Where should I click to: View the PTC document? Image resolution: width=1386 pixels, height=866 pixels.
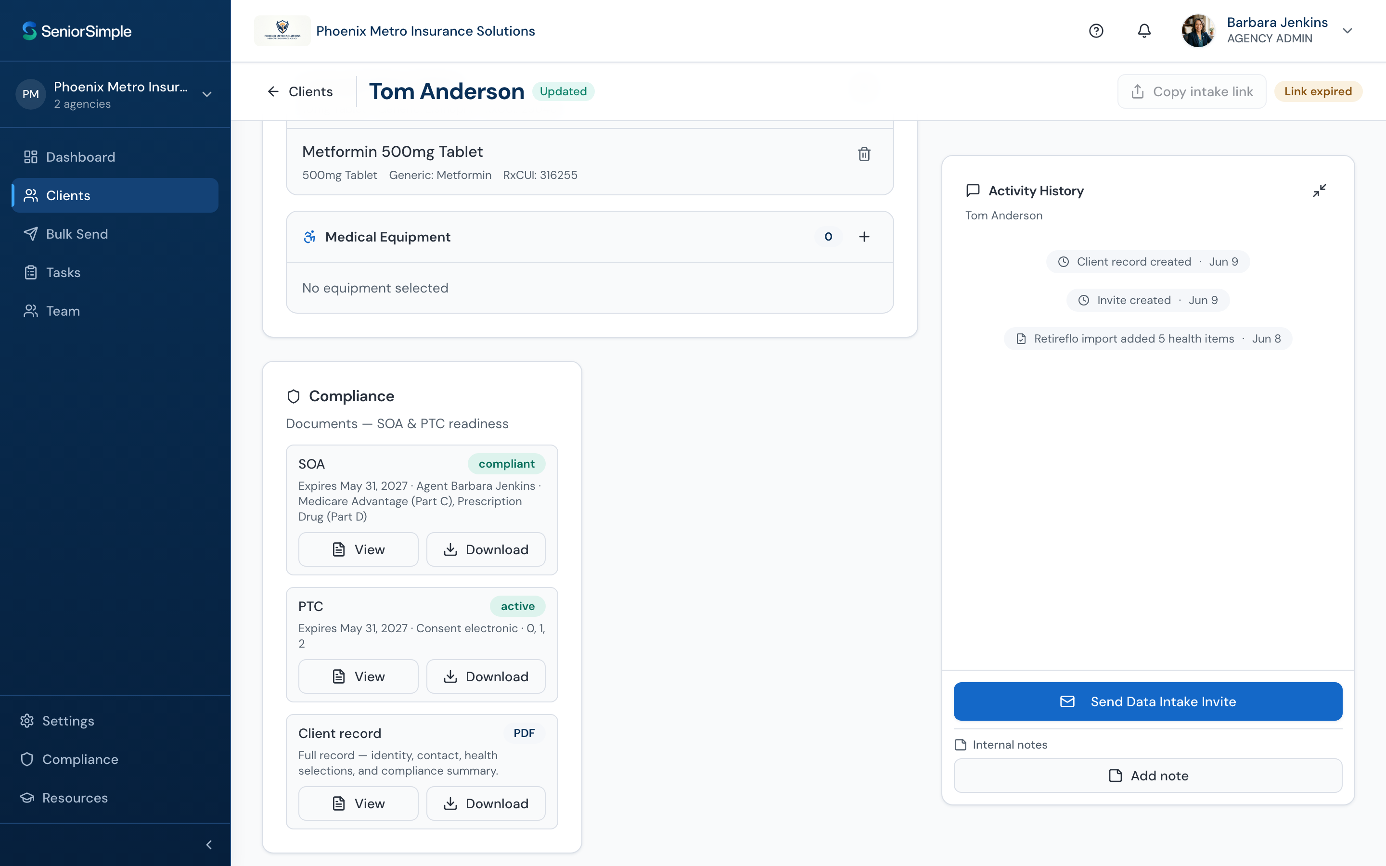click(358, 676)
